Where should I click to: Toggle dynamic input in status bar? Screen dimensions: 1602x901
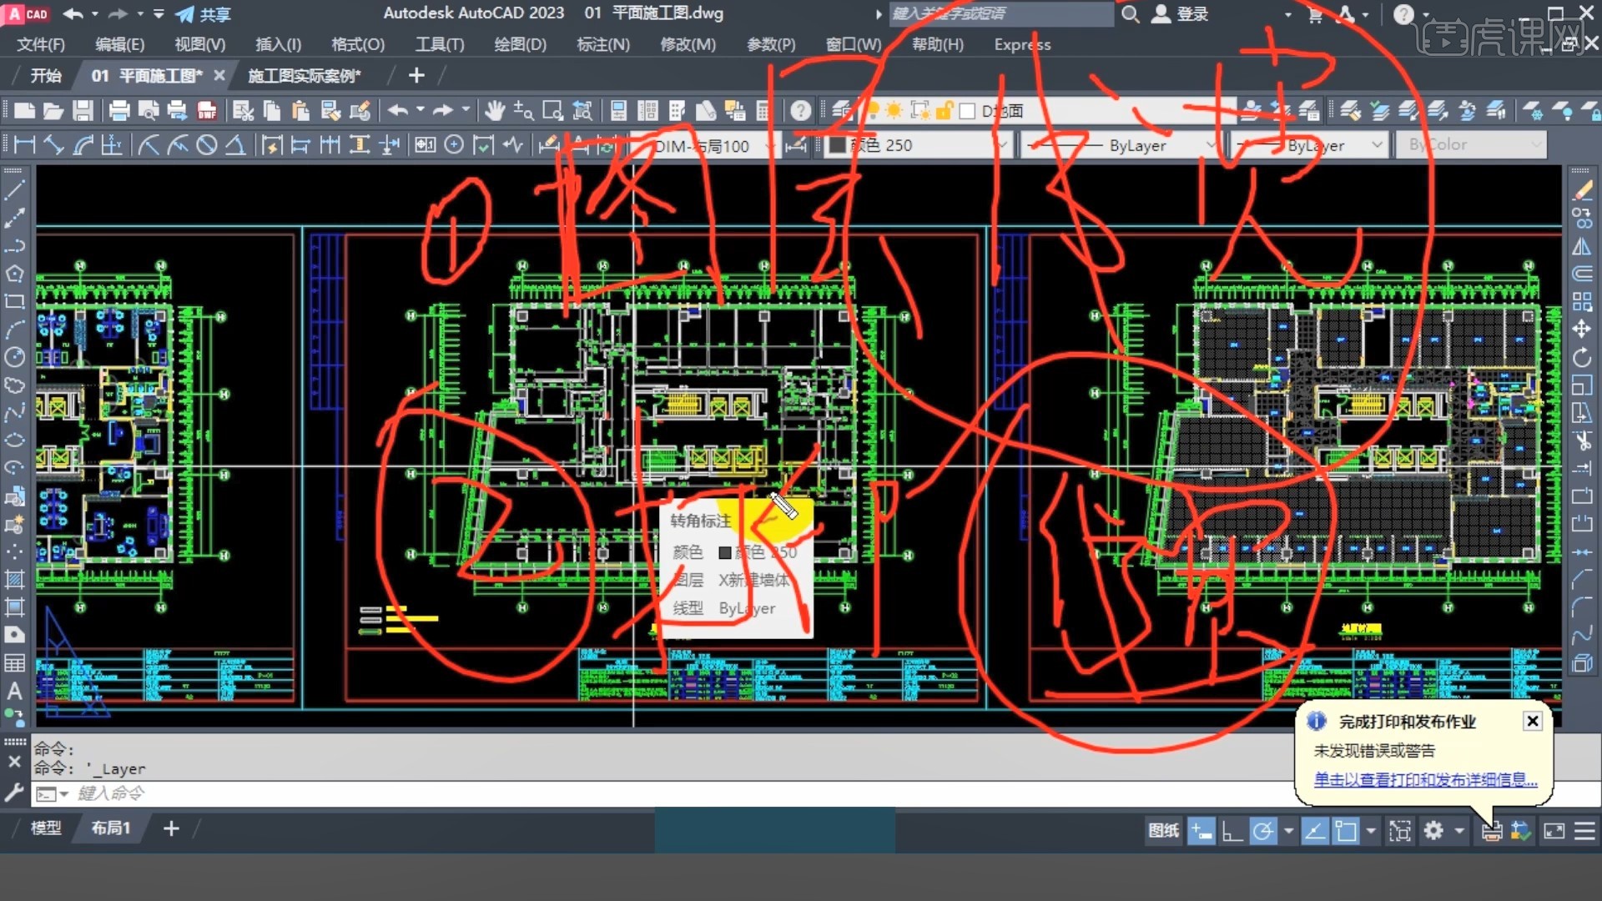[x=1201, y=831]
